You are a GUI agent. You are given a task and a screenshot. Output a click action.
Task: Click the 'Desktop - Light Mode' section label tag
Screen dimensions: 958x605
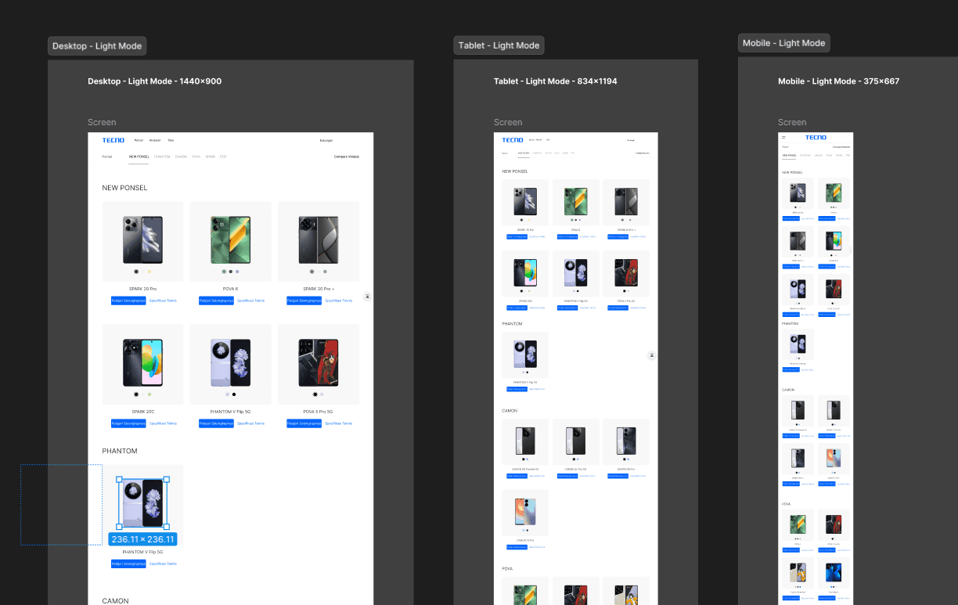coord(97,46)
